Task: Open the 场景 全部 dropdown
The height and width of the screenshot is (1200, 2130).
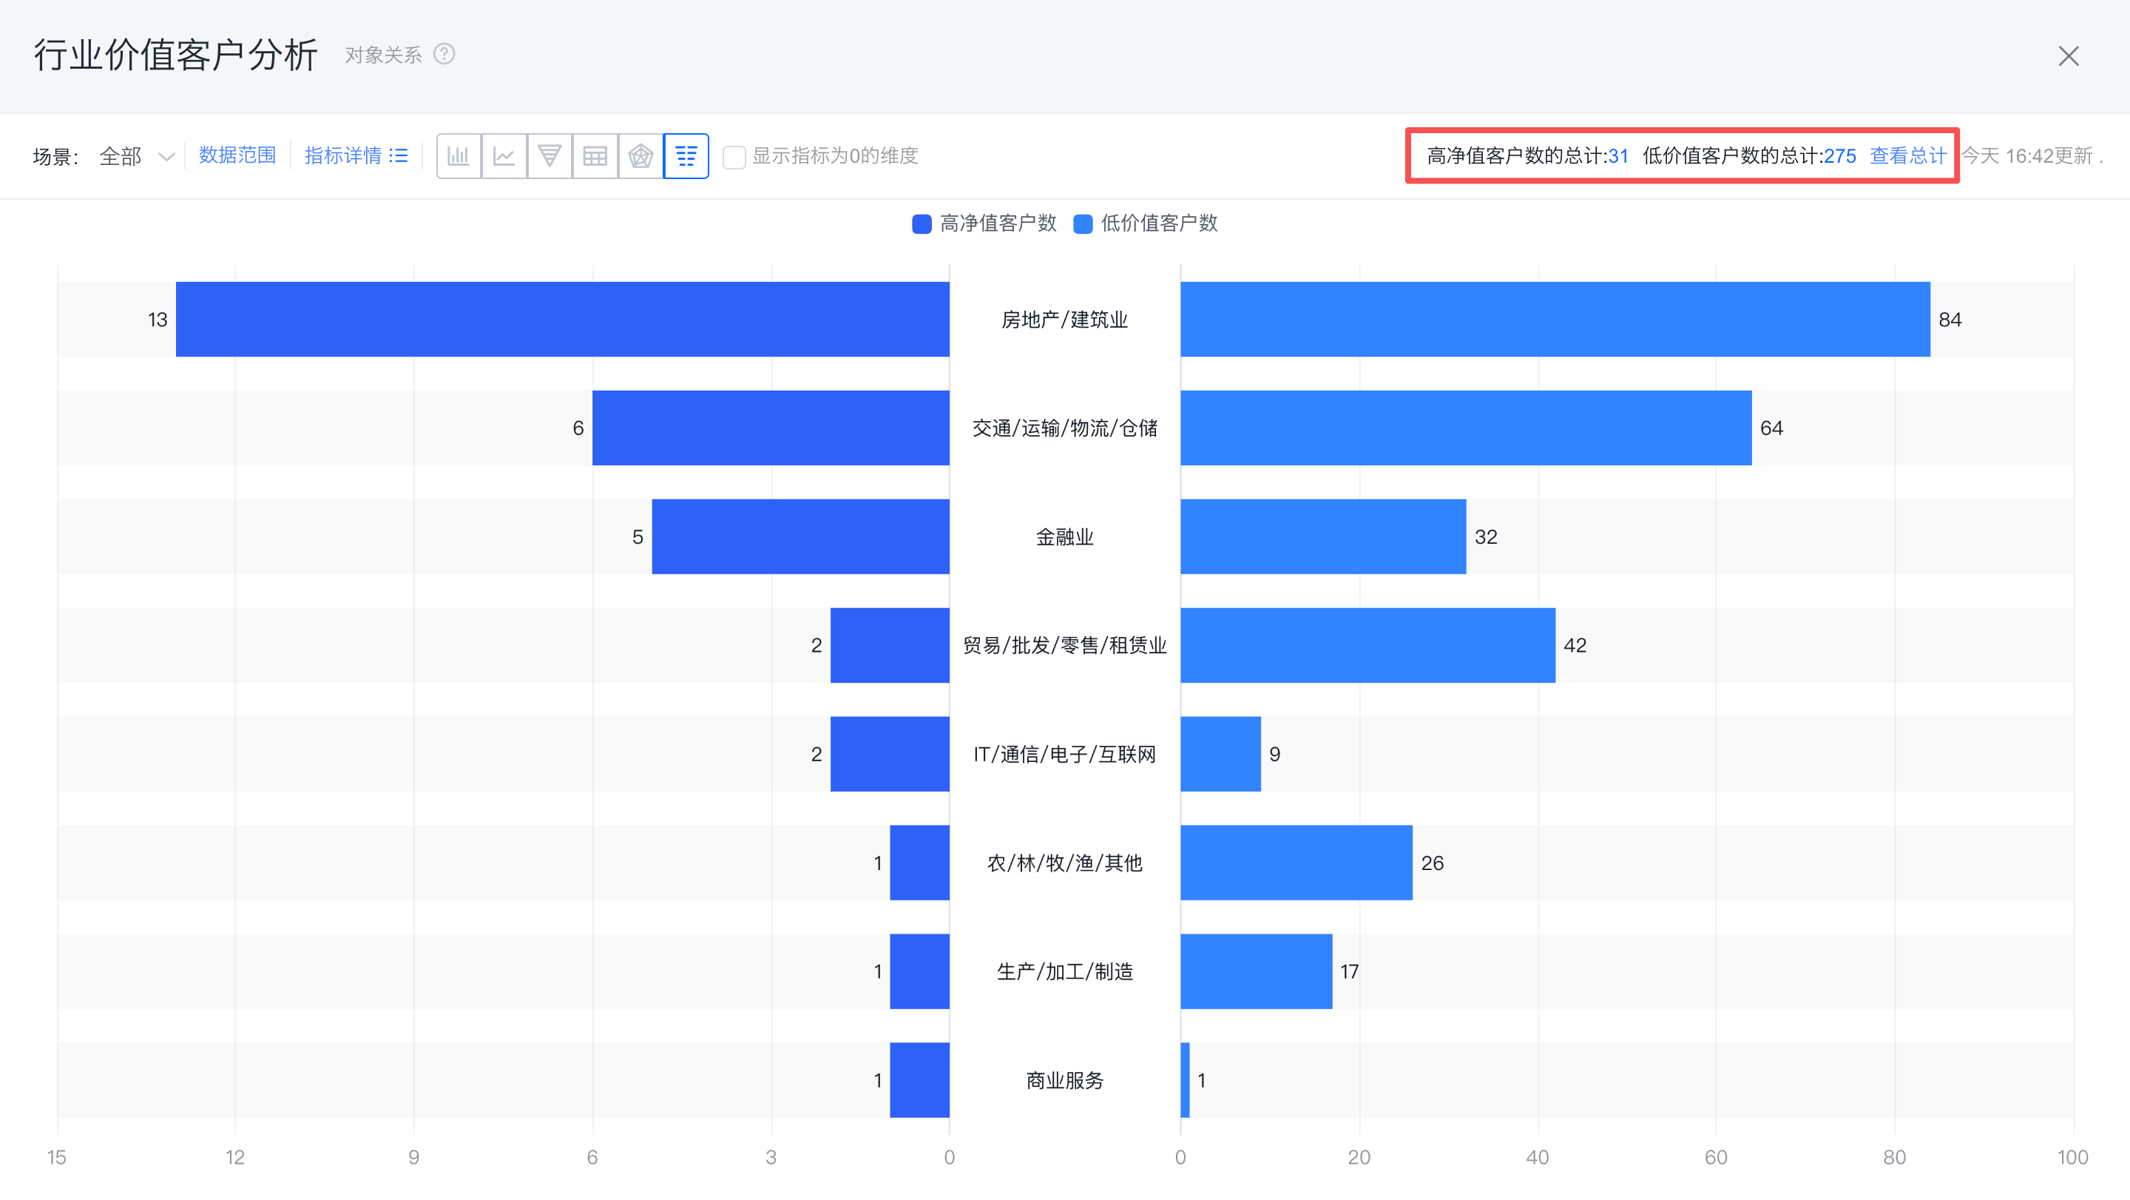Action: [x=136, y=156]
